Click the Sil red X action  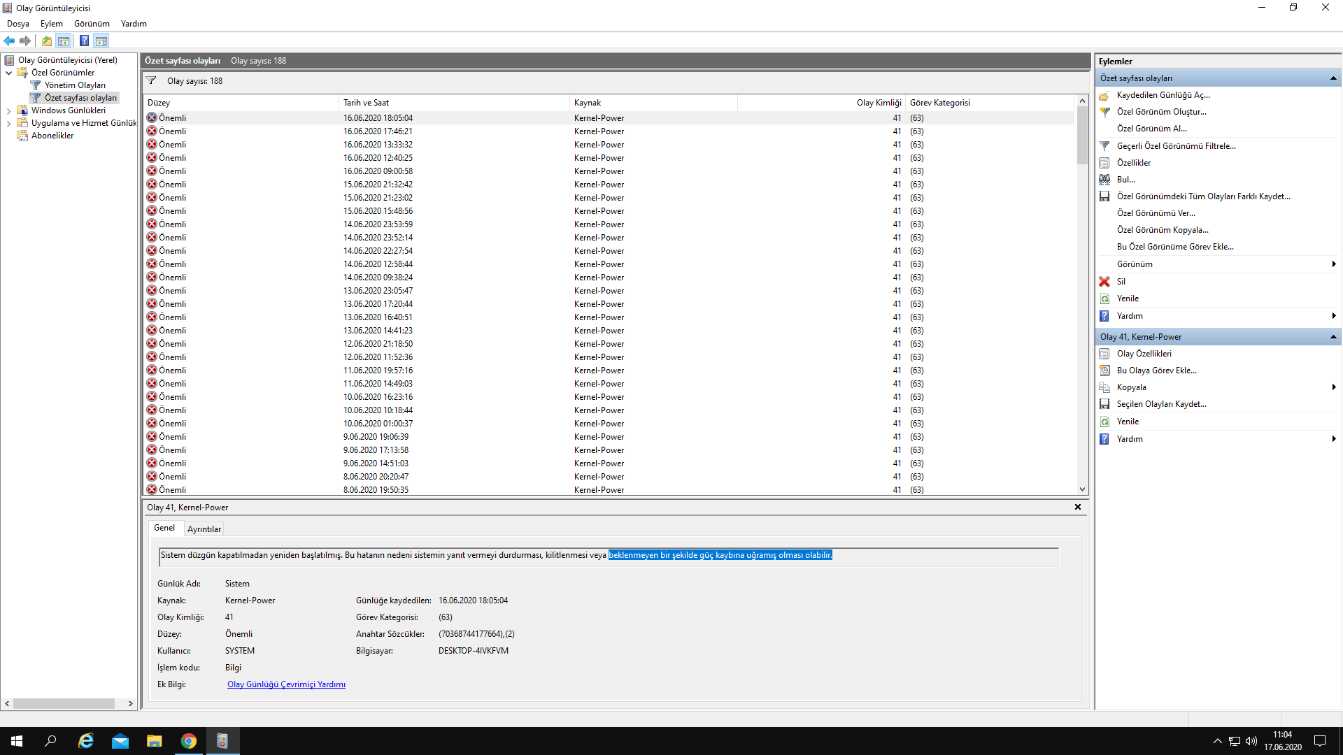coord(1121,282)
